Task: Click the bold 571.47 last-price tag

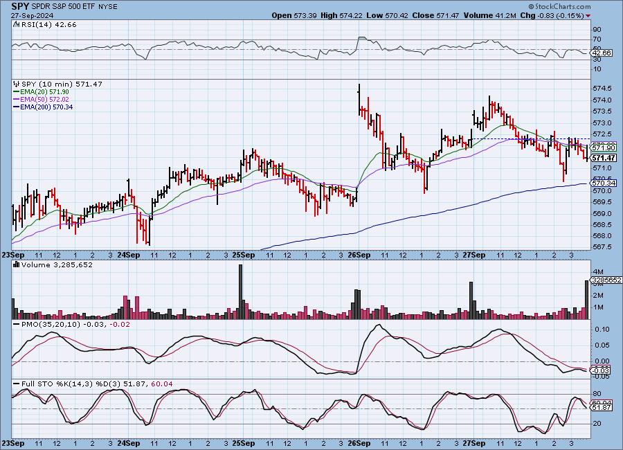Action: (604, 158)
